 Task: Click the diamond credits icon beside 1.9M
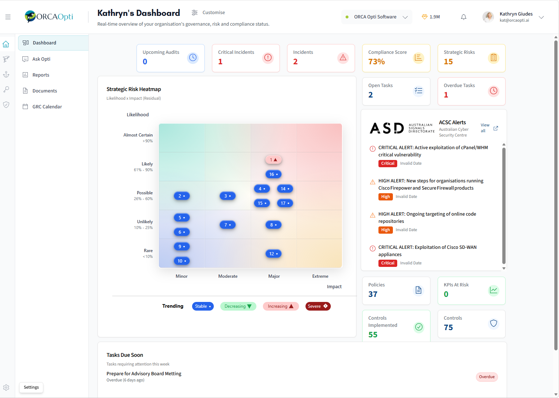click(x=425, y=17)
